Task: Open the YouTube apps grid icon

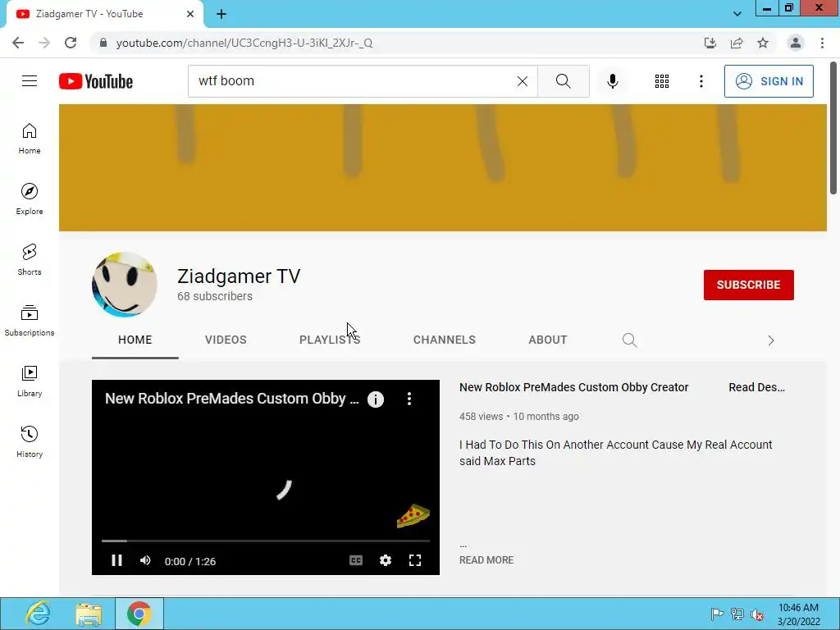Action: [x=662, y=81]
